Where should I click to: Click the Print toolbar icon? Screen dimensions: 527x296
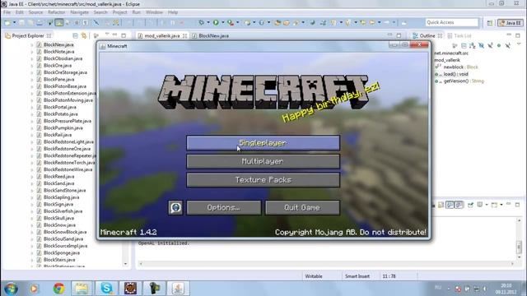coord(40,22)
